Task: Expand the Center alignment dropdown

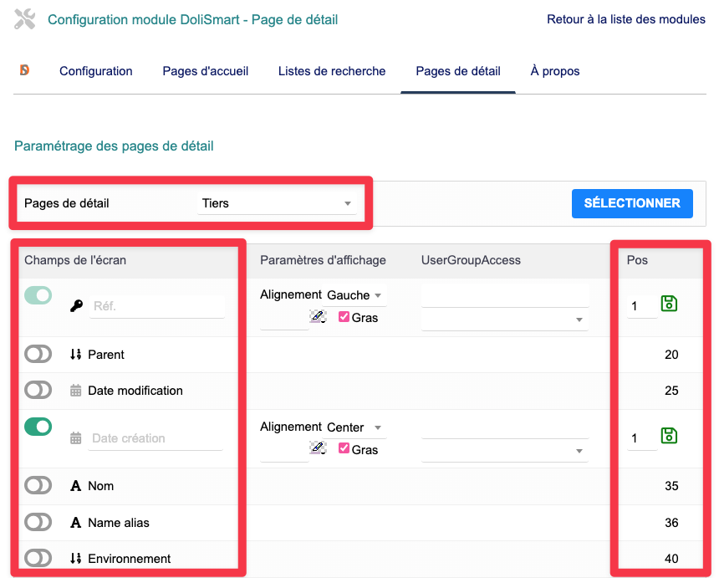Action: pyautogui.click(x=354, y=427)
